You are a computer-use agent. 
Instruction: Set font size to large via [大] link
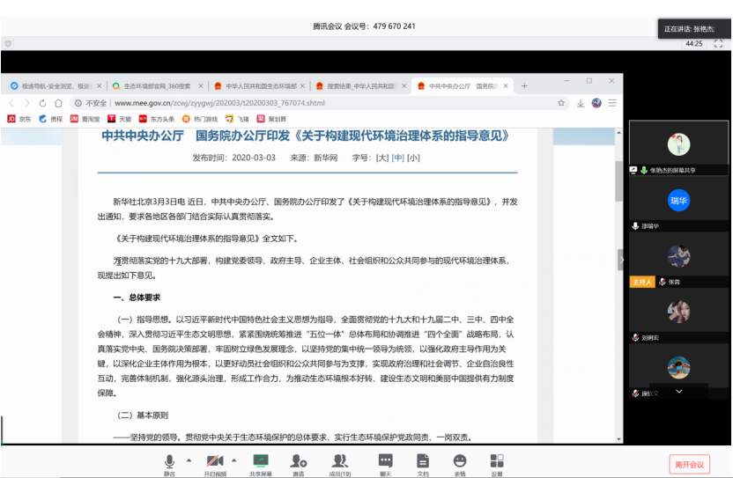pyautogui.click(x=381, y=158)
